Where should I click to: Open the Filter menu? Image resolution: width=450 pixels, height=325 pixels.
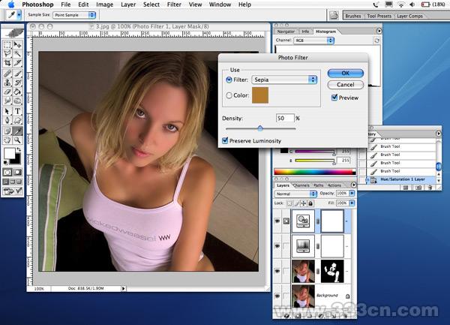point(174,5)
